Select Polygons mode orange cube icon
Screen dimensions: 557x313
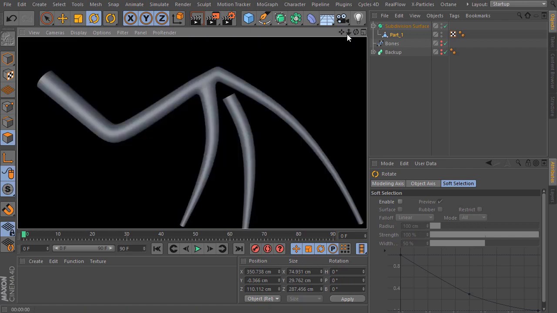pos(8,138)
